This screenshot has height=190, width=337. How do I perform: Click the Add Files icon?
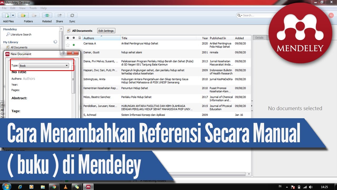pyautogui.click(x=7, y=15)
